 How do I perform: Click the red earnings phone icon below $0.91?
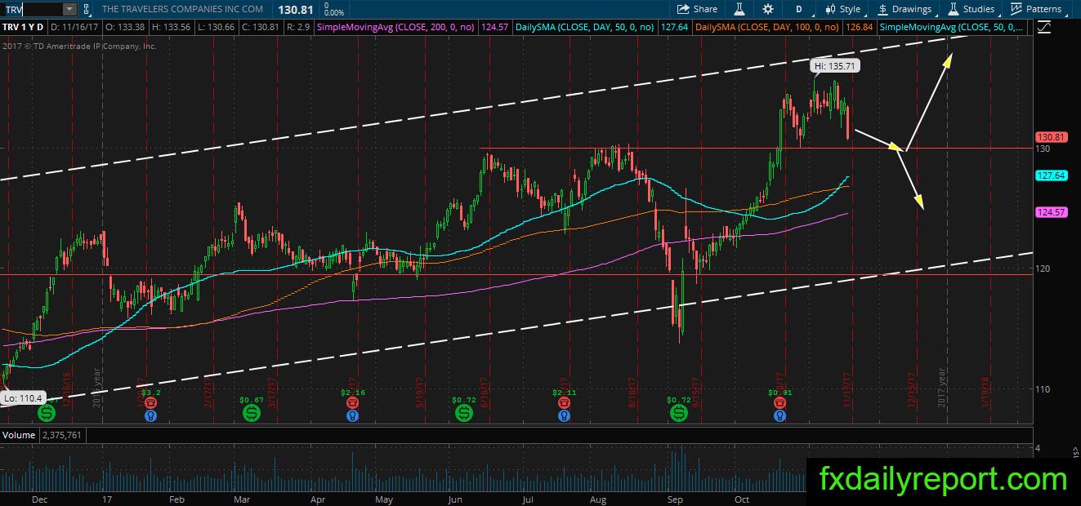779,403
